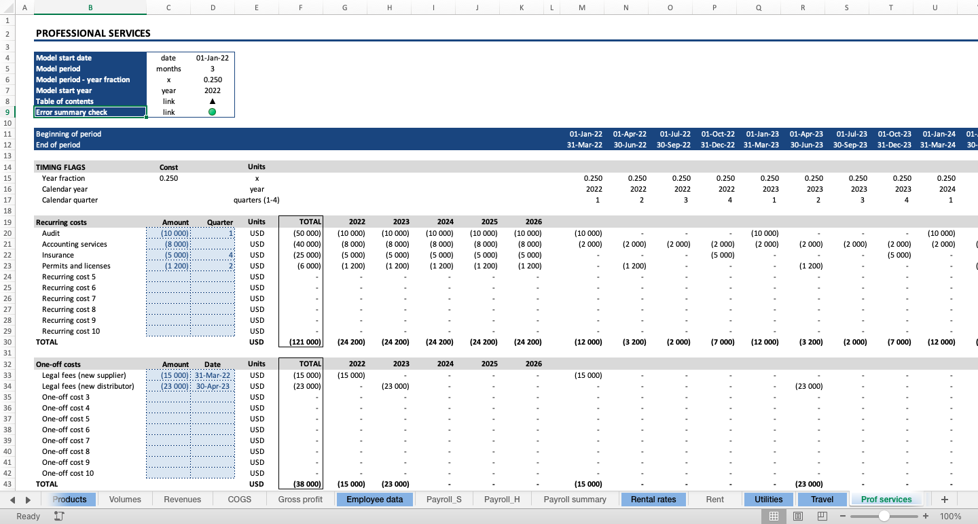Click the Model period months value 3

tap(213, 69)
